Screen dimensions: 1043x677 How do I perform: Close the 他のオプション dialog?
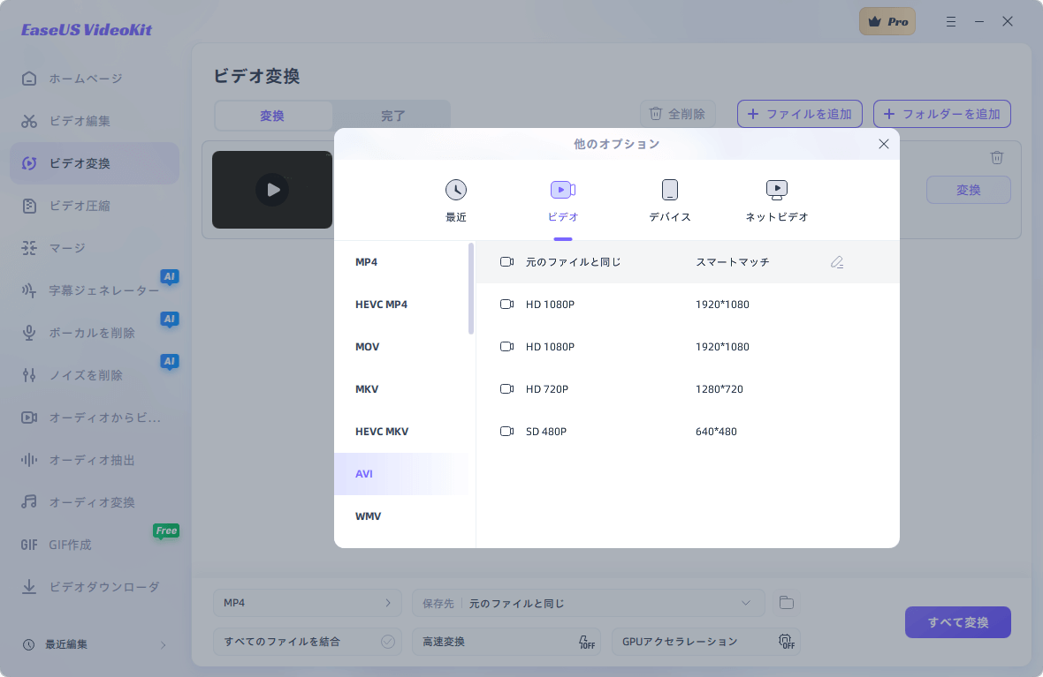(883, 144)
